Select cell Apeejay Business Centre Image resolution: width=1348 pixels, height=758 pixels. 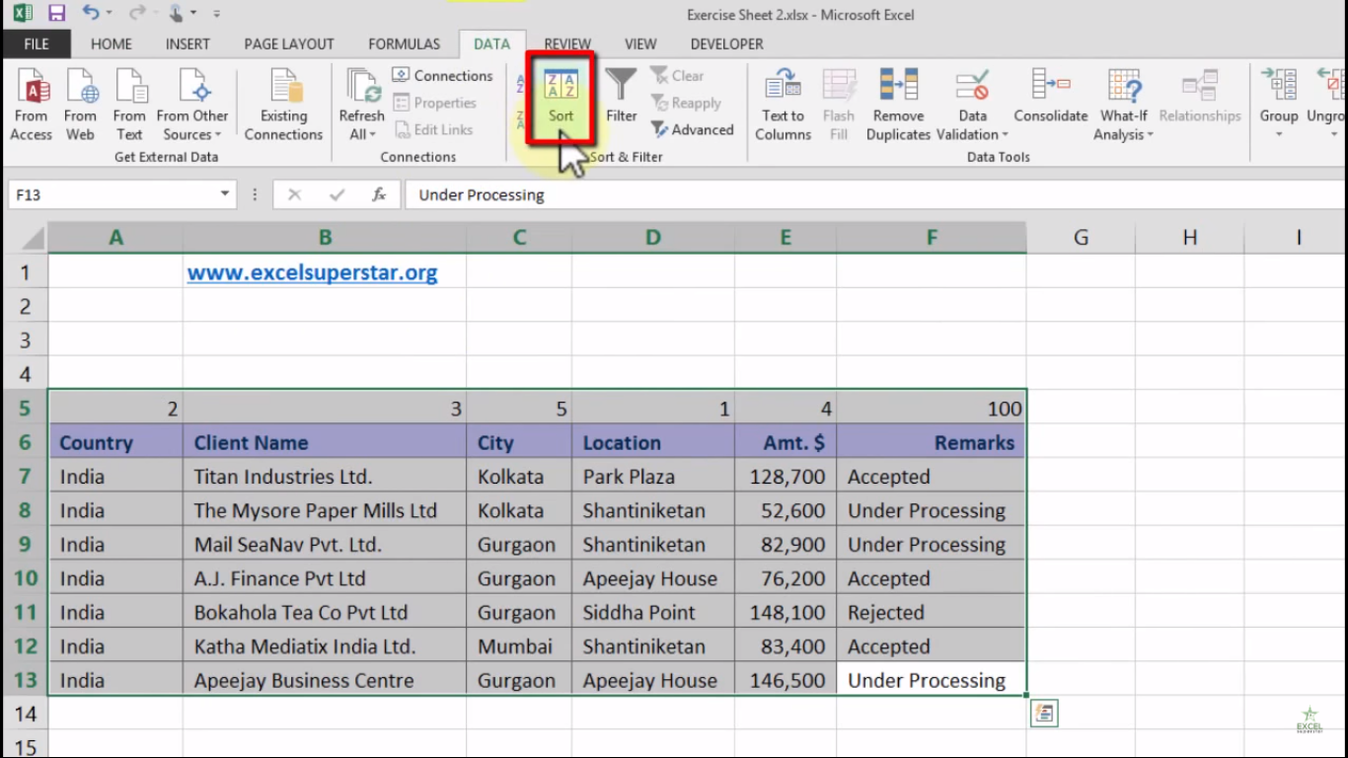point(325,681)
